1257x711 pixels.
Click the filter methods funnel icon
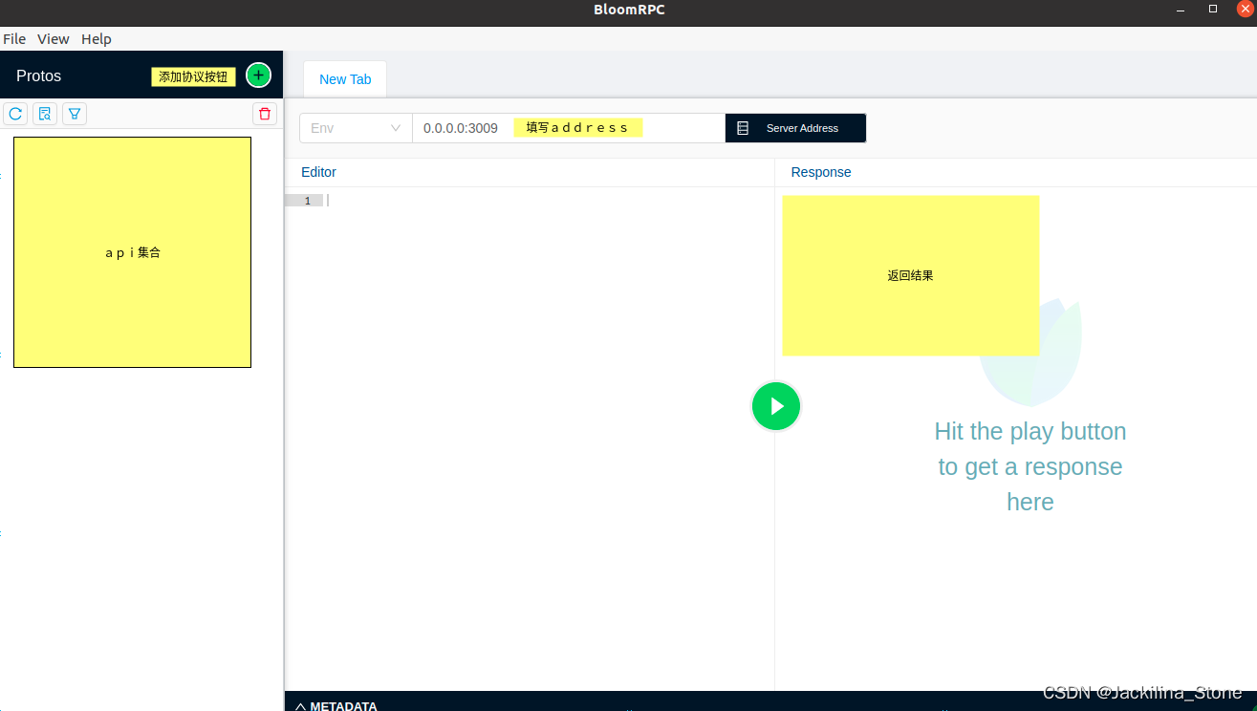click(x=75, y=114)
